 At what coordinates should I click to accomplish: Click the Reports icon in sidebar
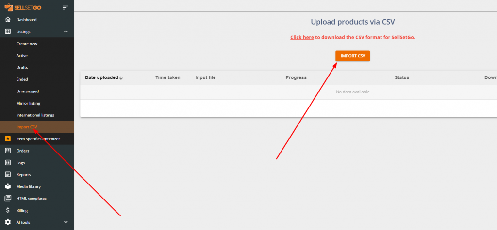point(7,174)
